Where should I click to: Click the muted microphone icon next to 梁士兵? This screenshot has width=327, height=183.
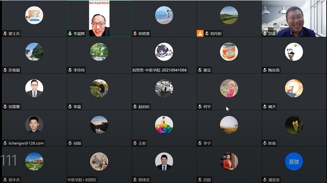[x=5, y=33]
